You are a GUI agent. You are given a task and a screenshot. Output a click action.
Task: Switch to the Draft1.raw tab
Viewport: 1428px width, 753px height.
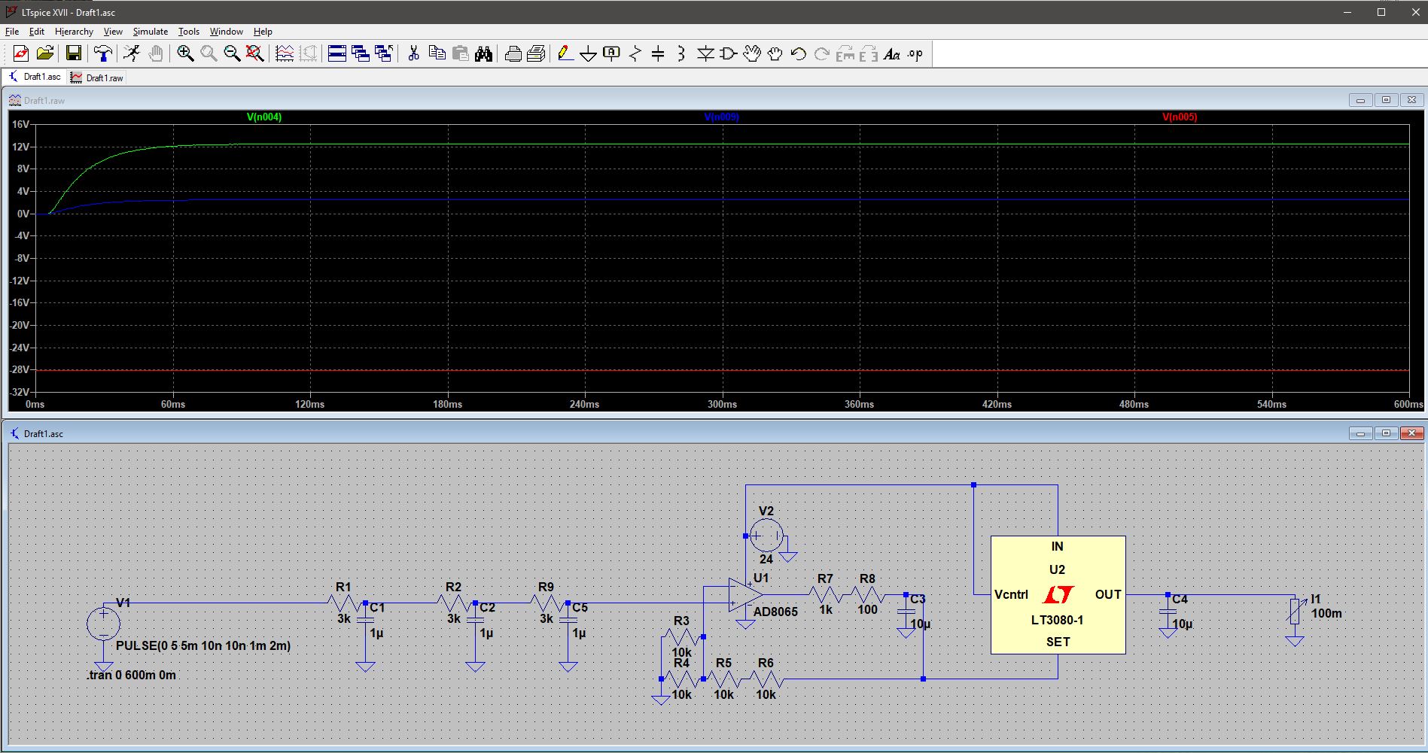[x=97, y=77]
